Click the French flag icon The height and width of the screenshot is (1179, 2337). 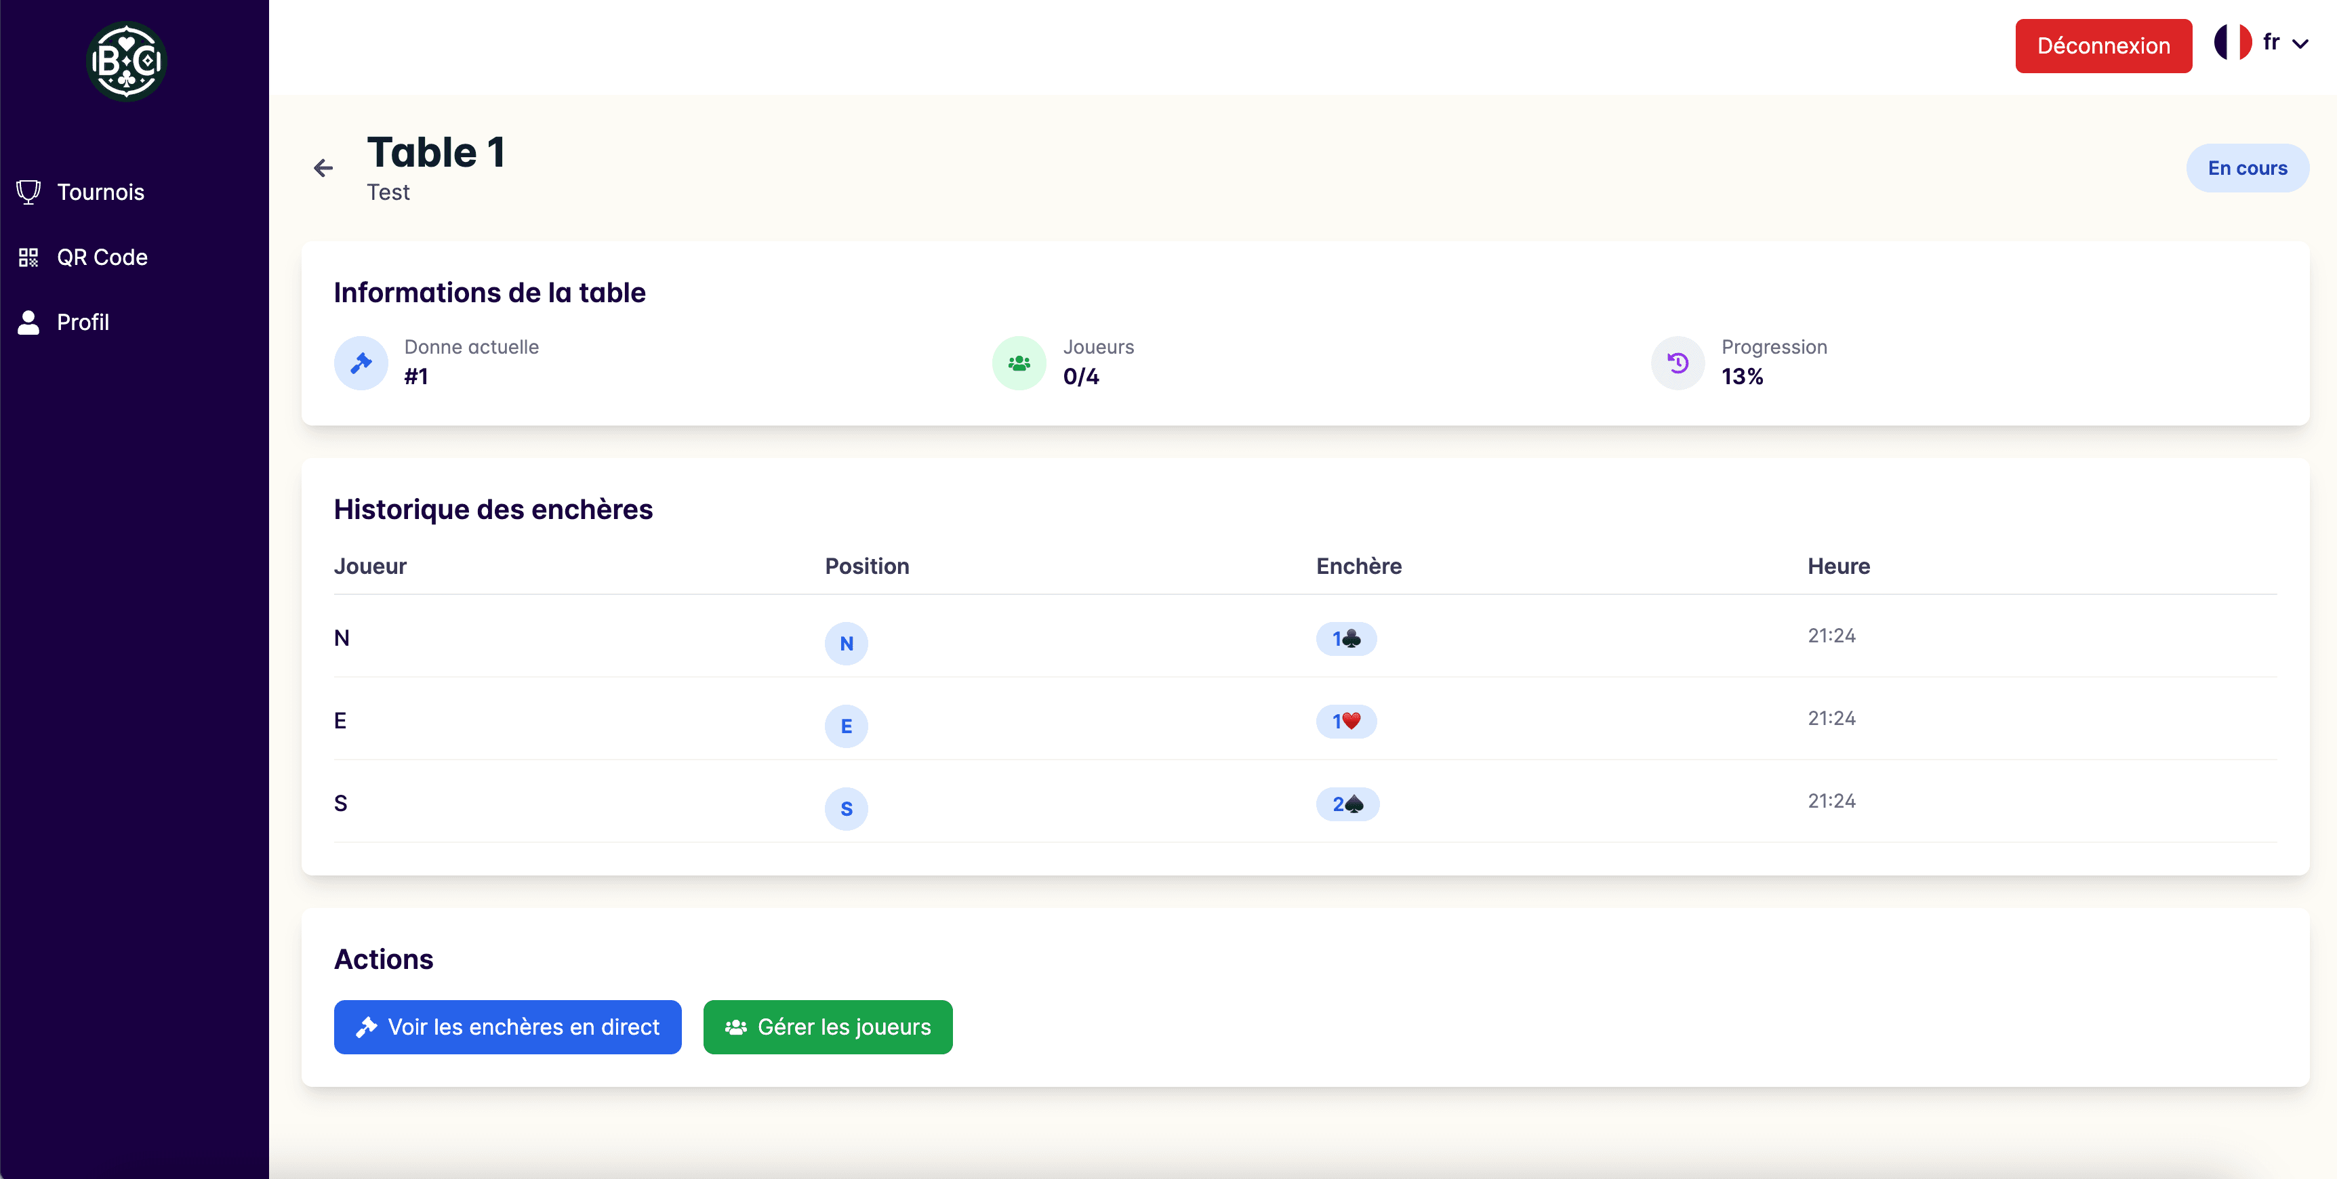click(x=2233, y=43)
